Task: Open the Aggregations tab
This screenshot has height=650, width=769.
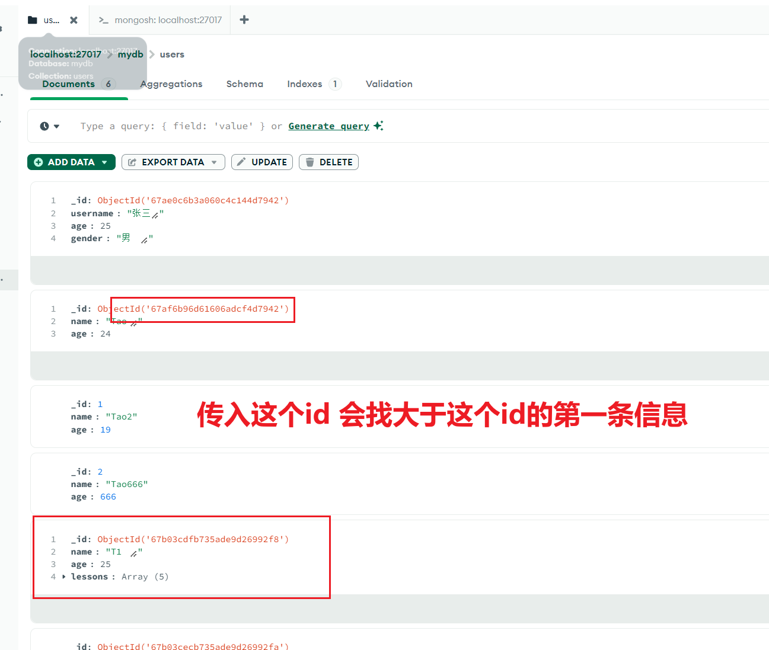Action: coord(171,84)
